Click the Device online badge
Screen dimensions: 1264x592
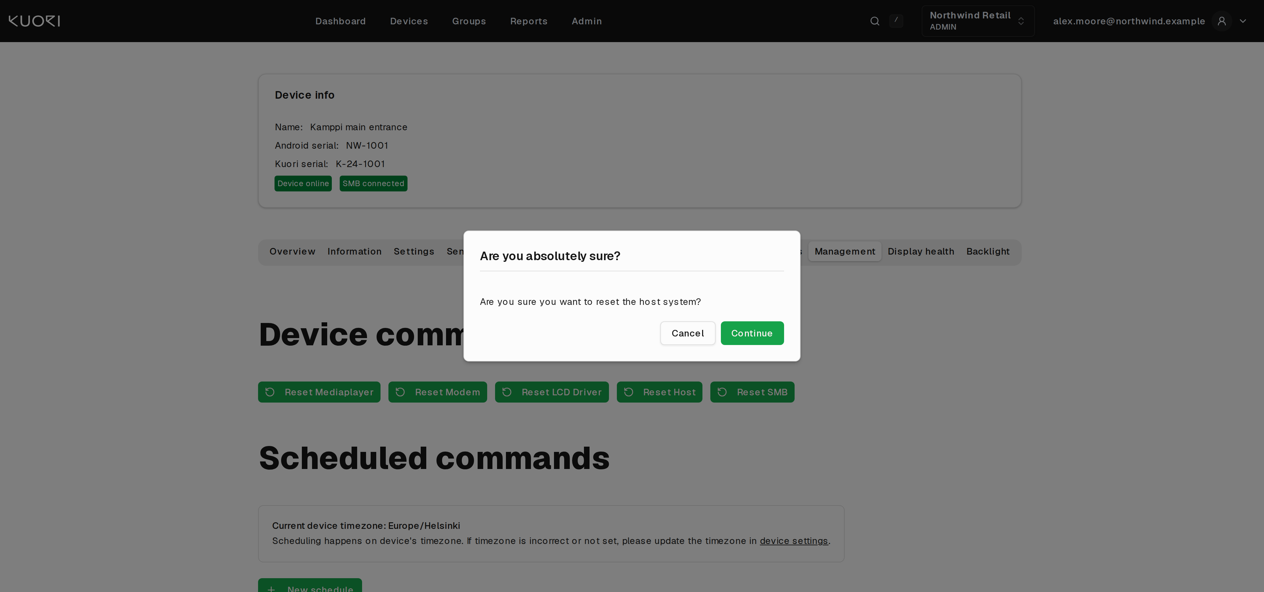(x=303, y=184)
